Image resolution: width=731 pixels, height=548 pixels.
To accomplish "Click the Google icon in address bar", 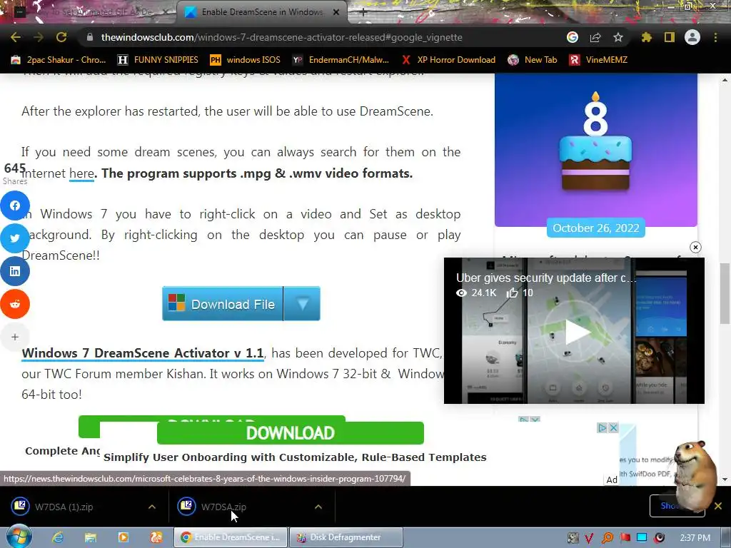I will pos(573,37).
